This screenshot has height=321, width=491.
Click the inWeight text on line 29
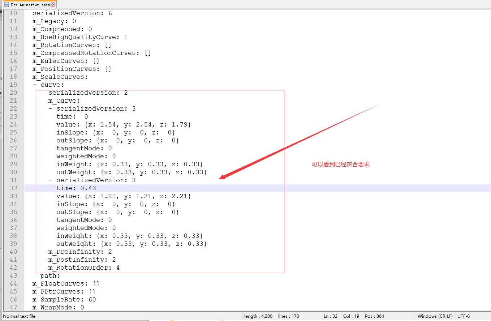pos(130,164)
